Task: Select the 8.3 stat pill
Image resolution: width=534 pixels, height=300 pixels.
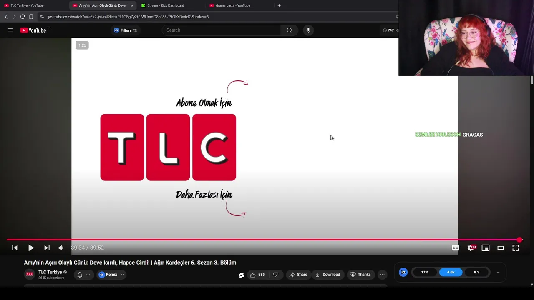Action: coord(476,272)
